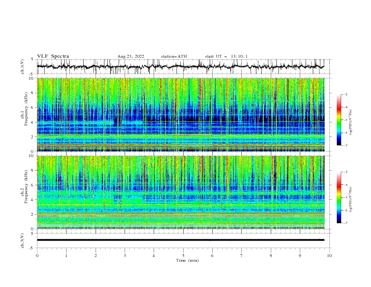Viewport: 371px width, 287px height.
Task: Click the ch.1 color scale bar
Action: pos(339,120)
